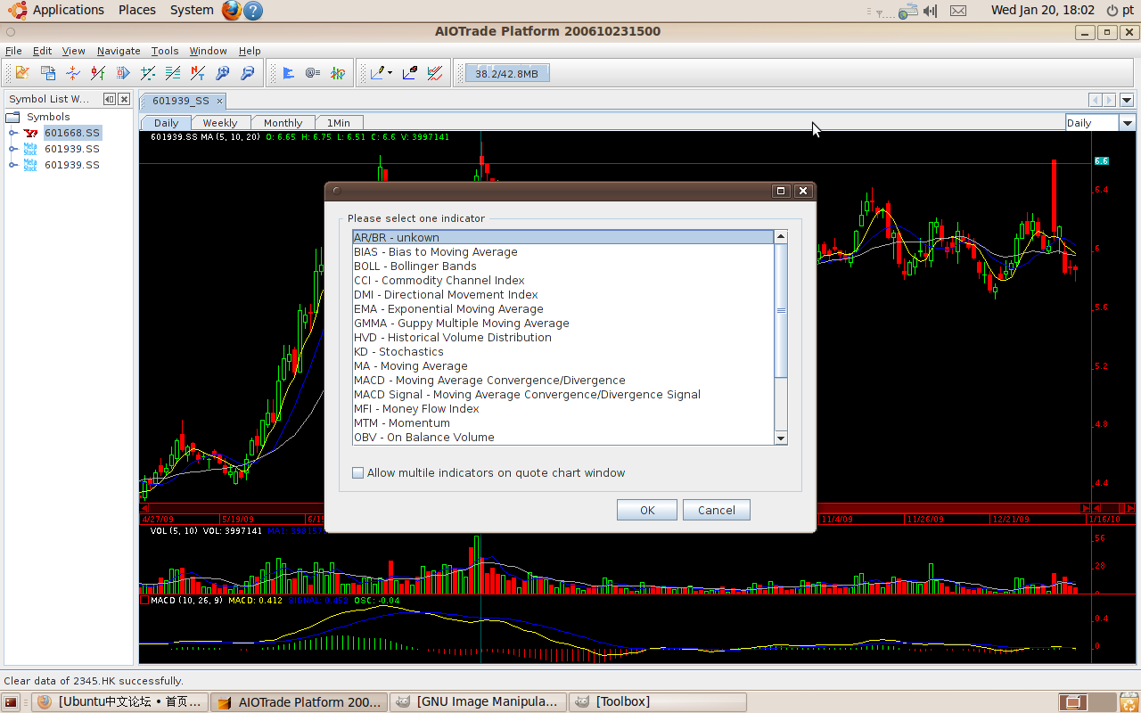
Task: Click the indicator list scroll-up arrow
Action: (x=781, y=236)
